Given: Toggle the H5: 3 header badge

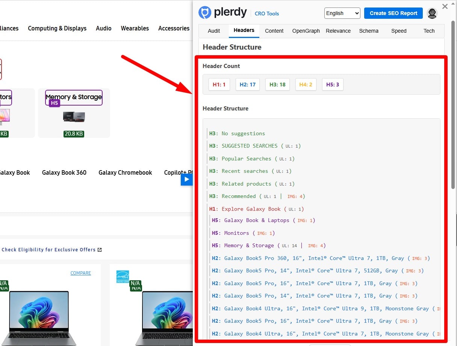Looking at the screenshot, I should tap(333, 85).
